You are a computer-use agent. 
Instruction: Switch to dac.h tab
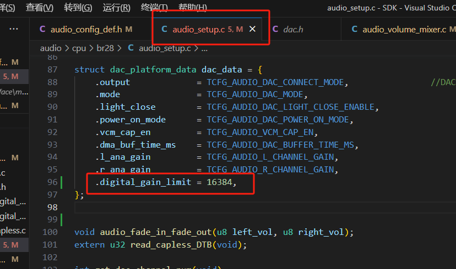tap(293, 29)
